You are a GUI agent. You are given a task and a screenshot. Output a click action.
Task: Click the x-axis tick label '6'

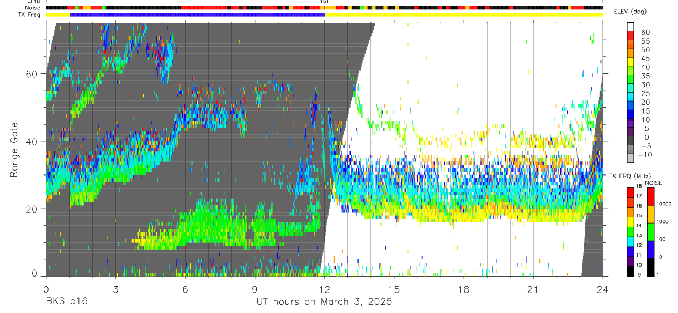(x=185, y=289)
